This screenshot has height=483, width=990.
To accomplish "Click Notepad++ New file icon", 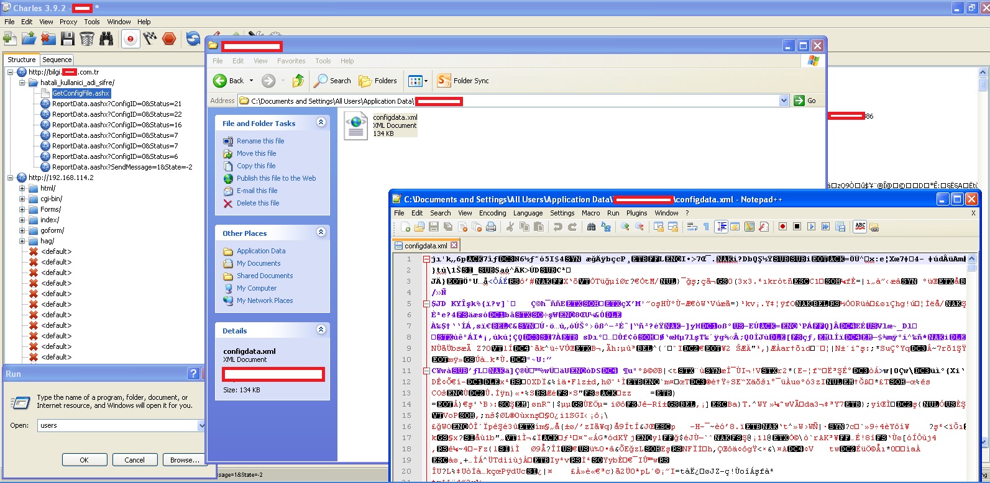I will [405, 227].
